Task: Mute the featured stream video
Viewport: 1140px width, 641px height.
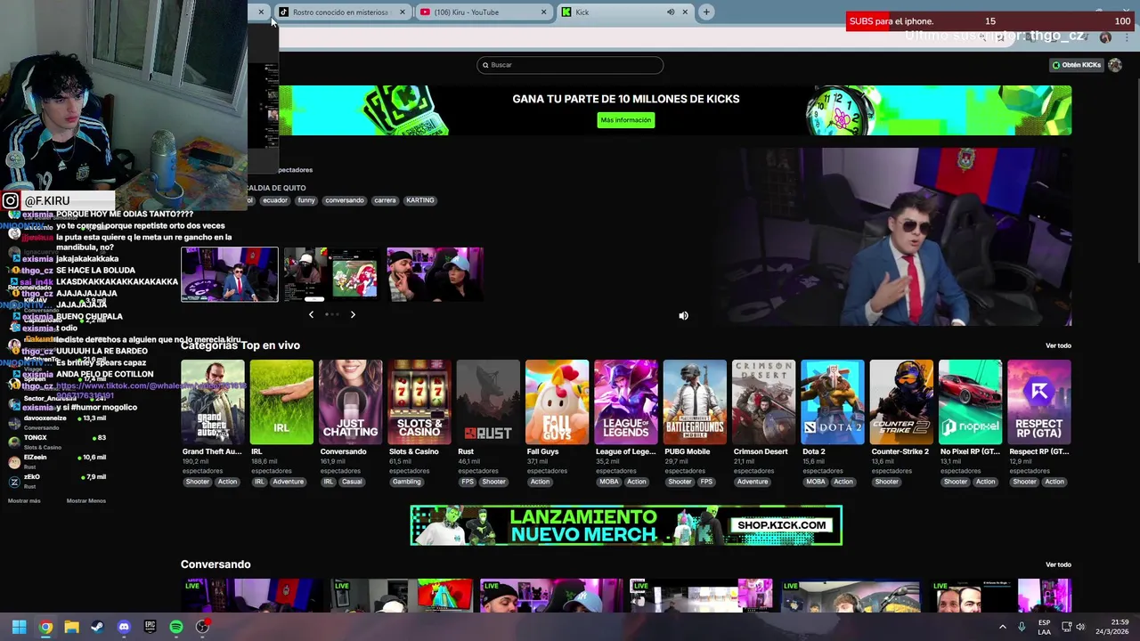Action: pyautogui.click(x=683, y=316)
